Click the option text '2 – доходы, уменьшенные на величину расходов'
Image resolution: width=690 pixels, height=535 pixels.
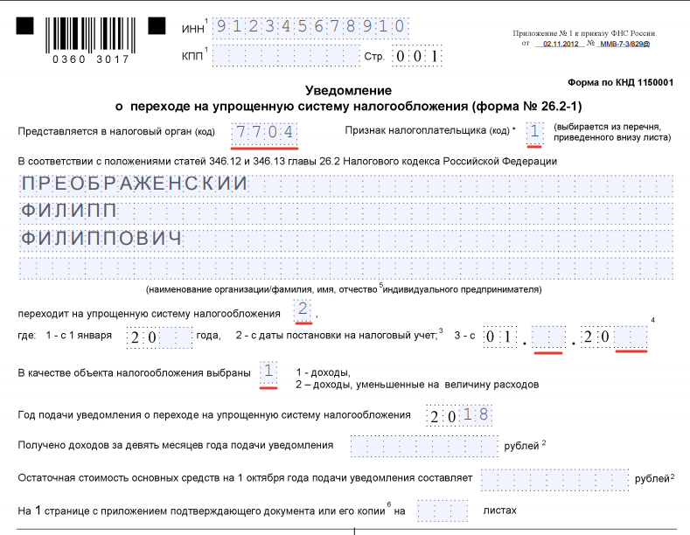click(x=417, y=385)
